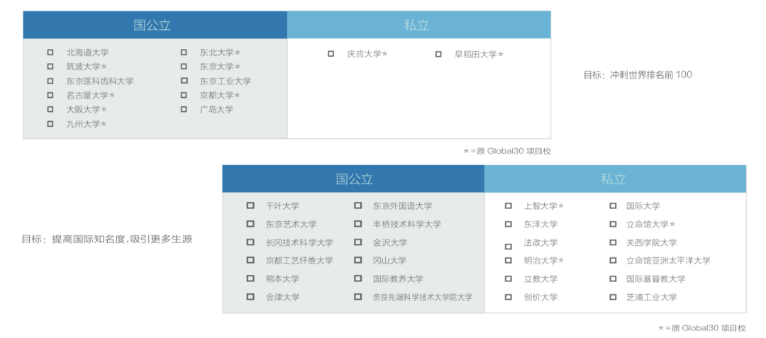Click on 国际教养大学

[x=398, y=279]
